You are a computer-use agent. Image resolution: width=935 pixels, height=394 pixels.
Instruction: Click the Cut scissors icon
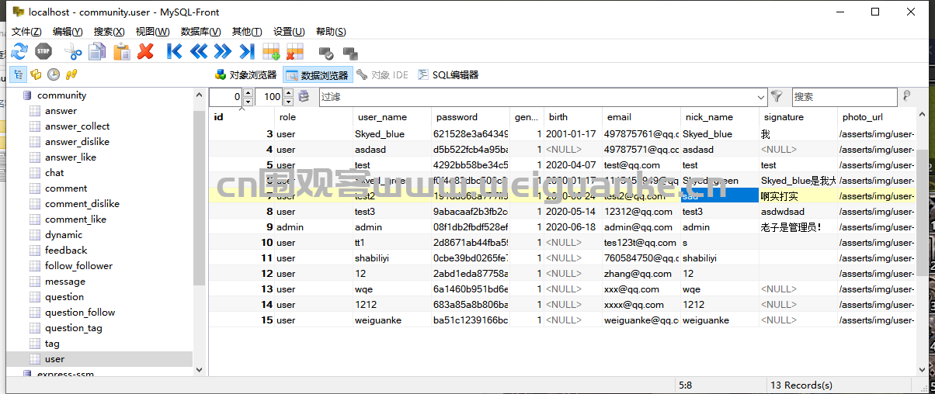tap(72, 52)
